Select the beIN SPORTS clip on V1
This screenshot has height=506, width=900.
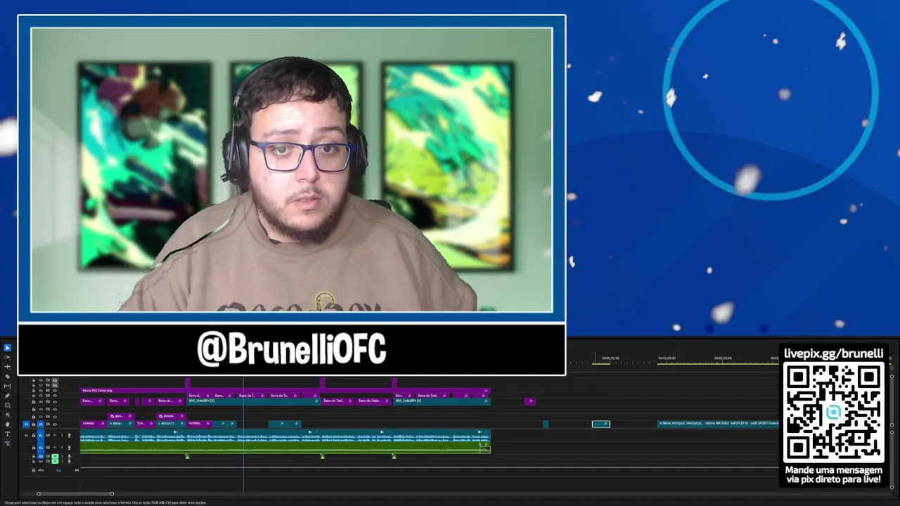point(718,424)
